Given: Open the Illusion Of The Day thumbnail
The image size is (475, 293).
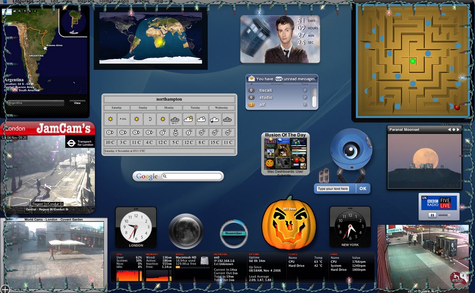Looking at the screenshot, I should click(x=286, y=153).
